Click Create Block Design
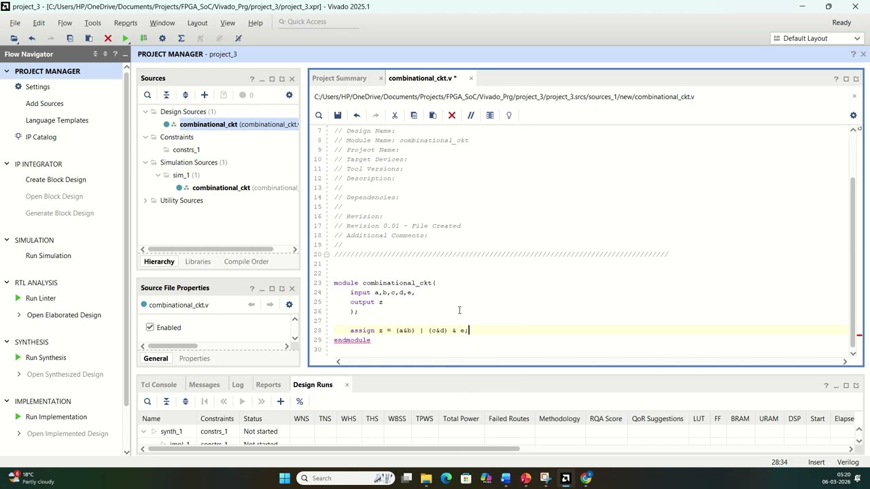870x489 pixels. pos(56,180)
